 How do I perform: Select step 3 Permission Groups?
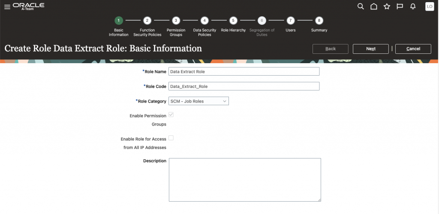point(176,21)
